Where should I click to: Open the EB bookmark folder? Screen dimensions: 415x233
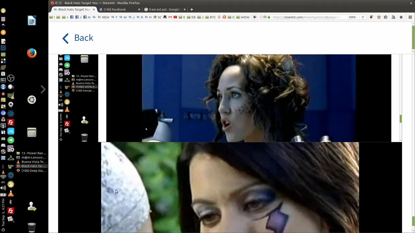191,17
